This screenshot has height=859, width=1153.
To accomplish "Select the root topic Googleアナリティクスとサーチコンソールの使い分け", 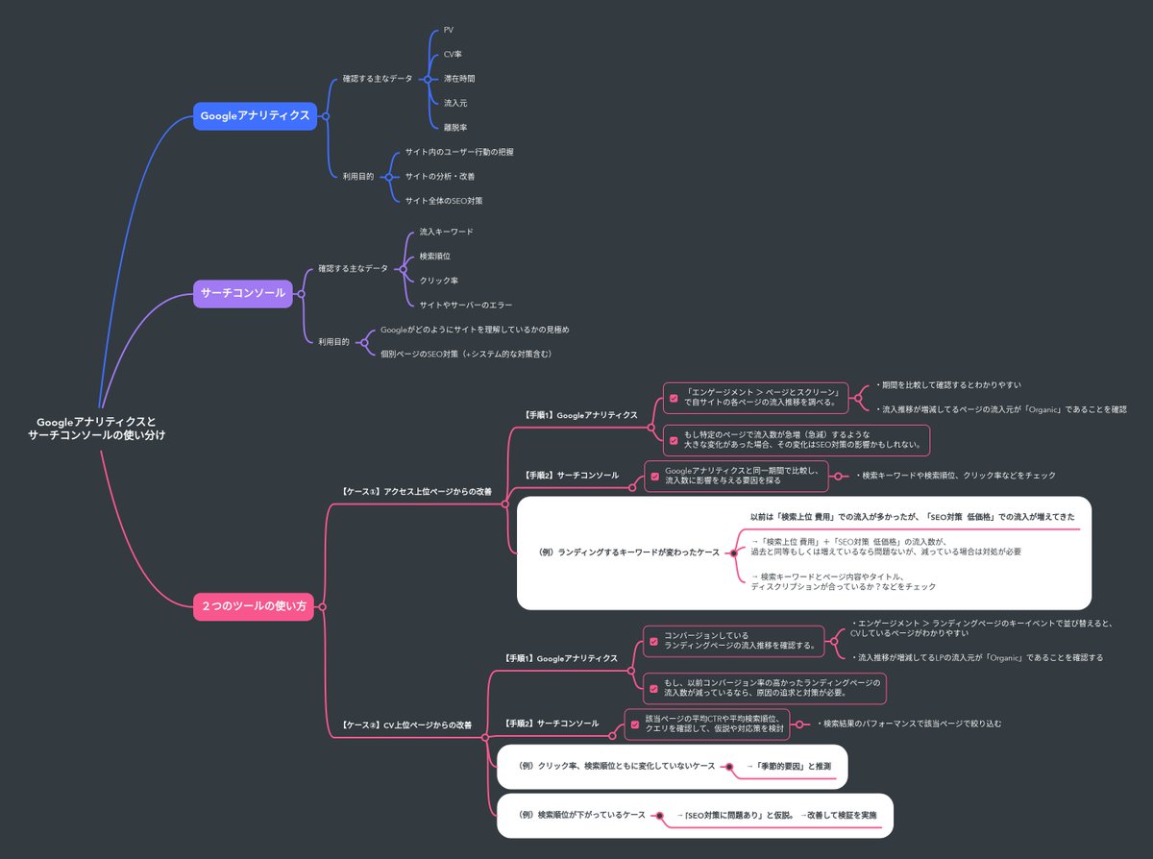I will (96, 429).
